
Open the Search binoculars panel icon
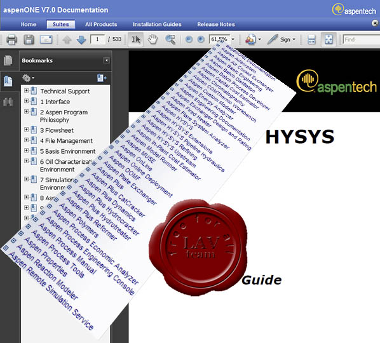click(8, 102)
